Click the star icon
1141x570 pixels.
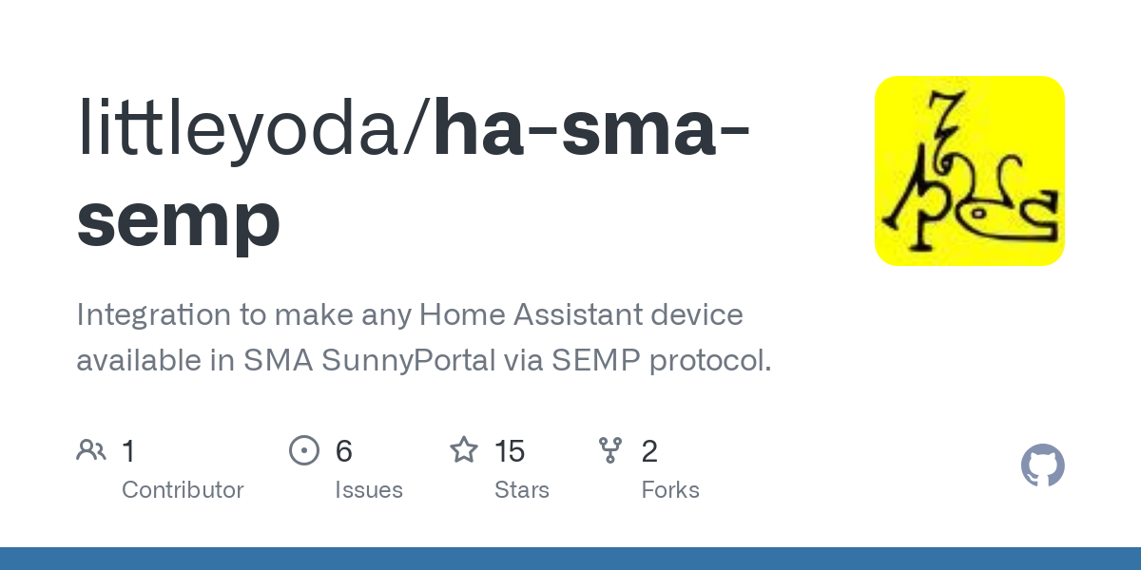coord(464,450)
